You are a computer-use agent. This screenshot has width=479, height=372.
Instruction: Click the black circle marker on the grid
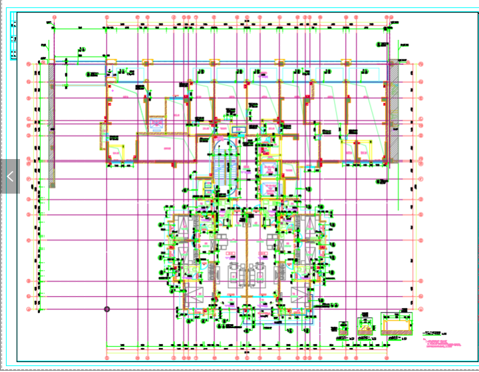(x=107, y=309)
